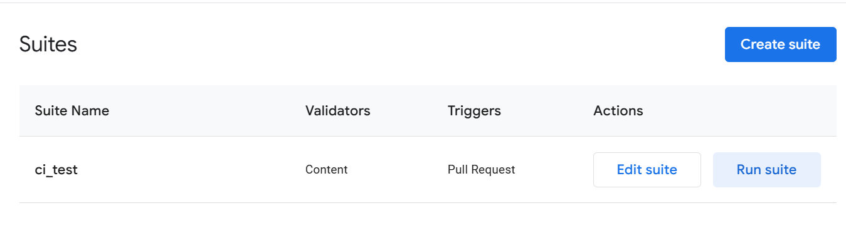The width and height of the screenshot is (846, 245).
Task: Click the Actions column header
Action: click(x=618, y=111)
